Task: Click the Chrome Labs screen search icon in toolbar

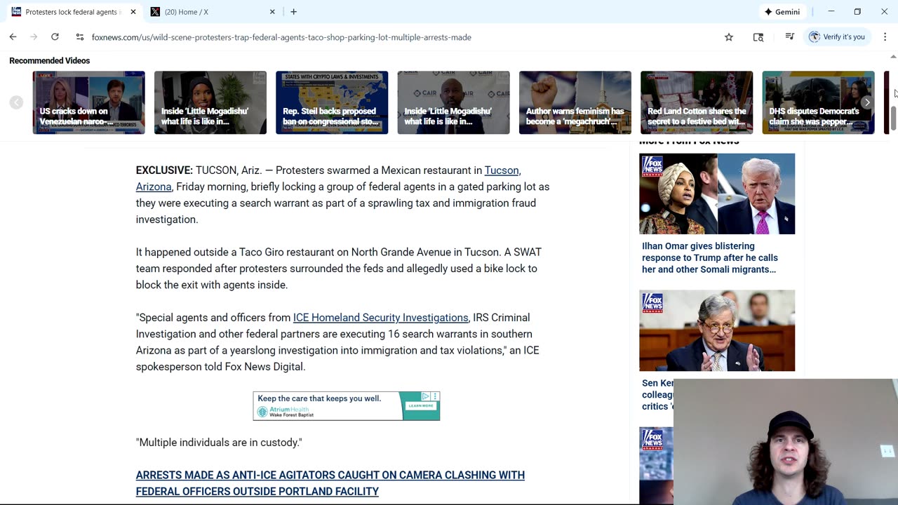Action: tap(758, 37)
